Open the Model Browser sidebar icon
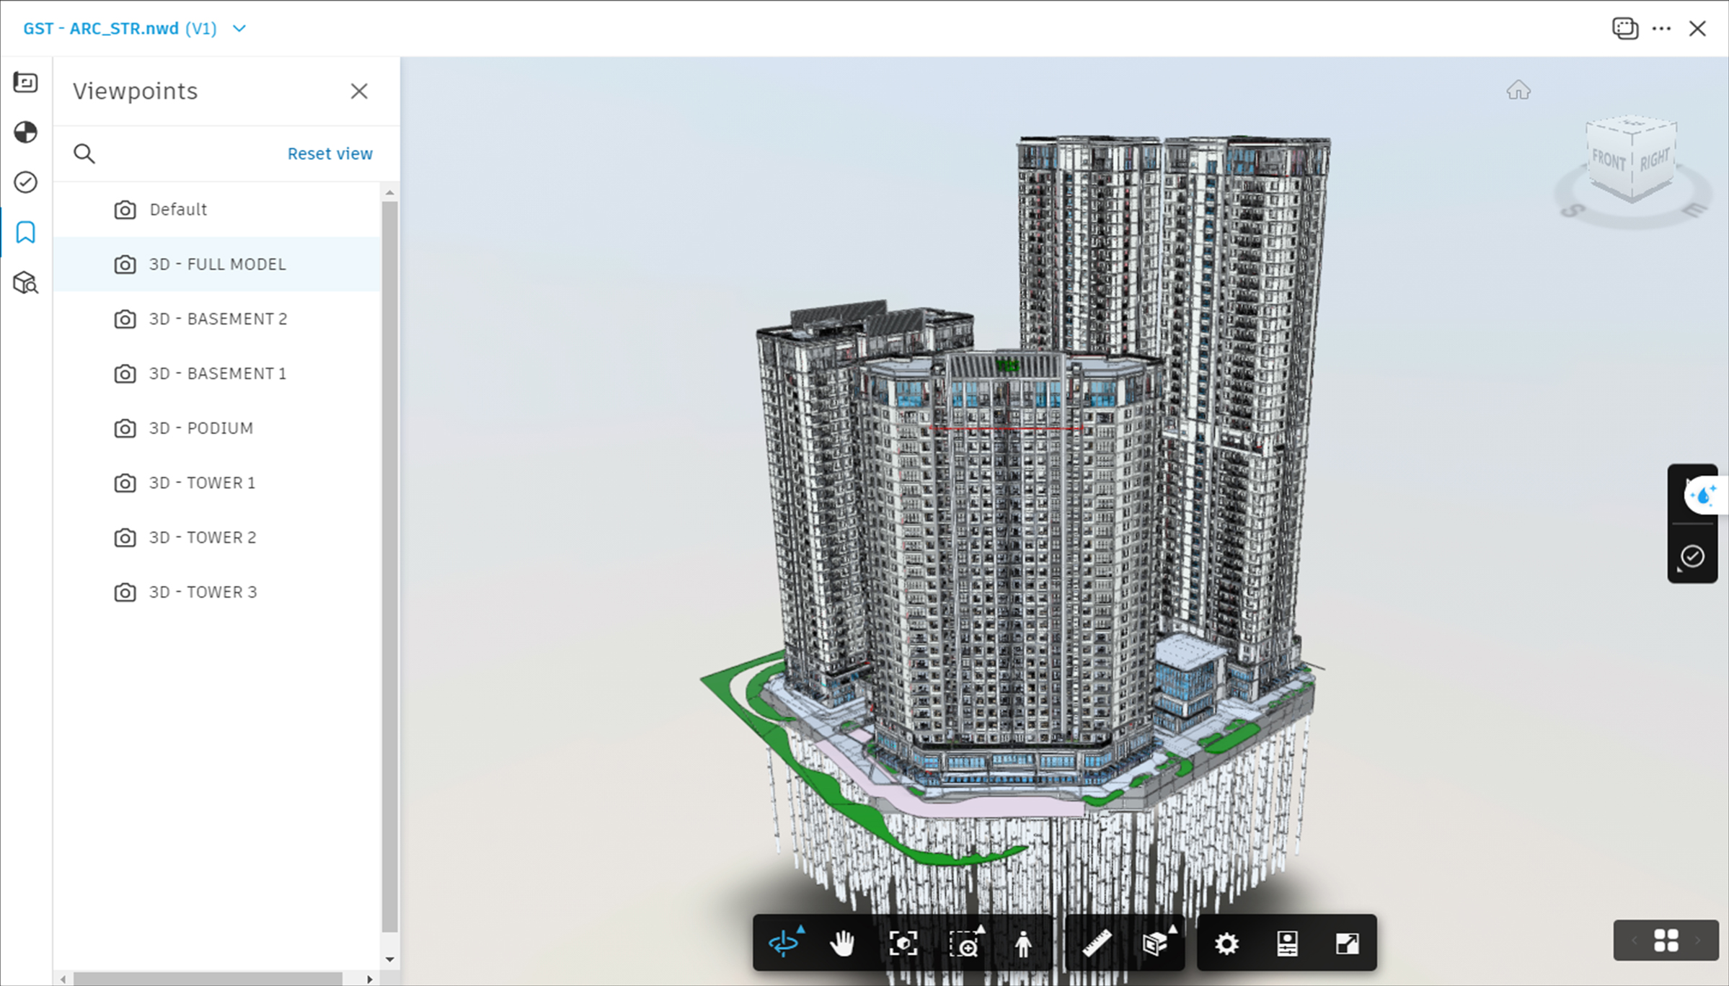The height and width of the screenshot is (986, 1729). (25, 283)
